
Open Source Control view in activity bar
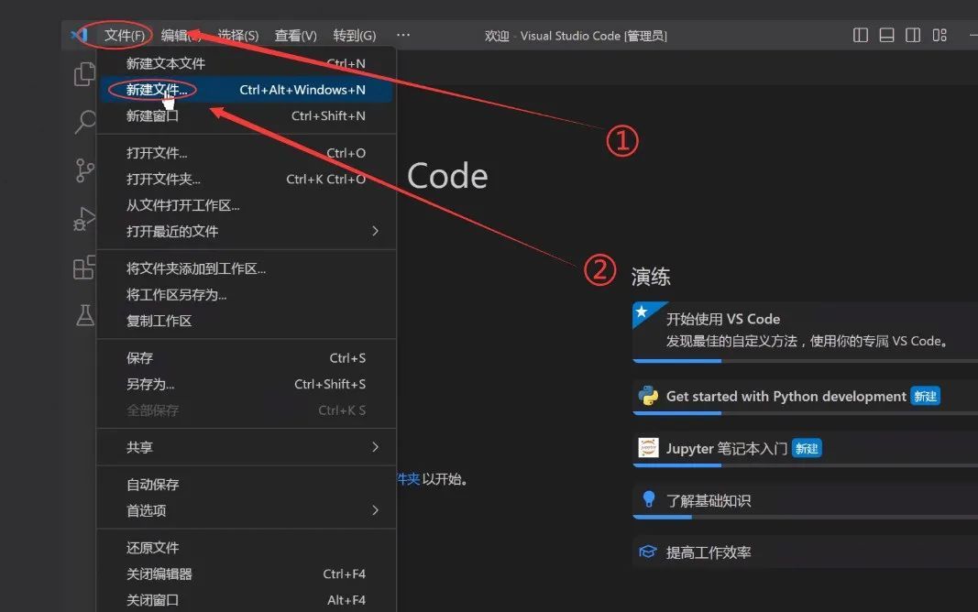84,170
